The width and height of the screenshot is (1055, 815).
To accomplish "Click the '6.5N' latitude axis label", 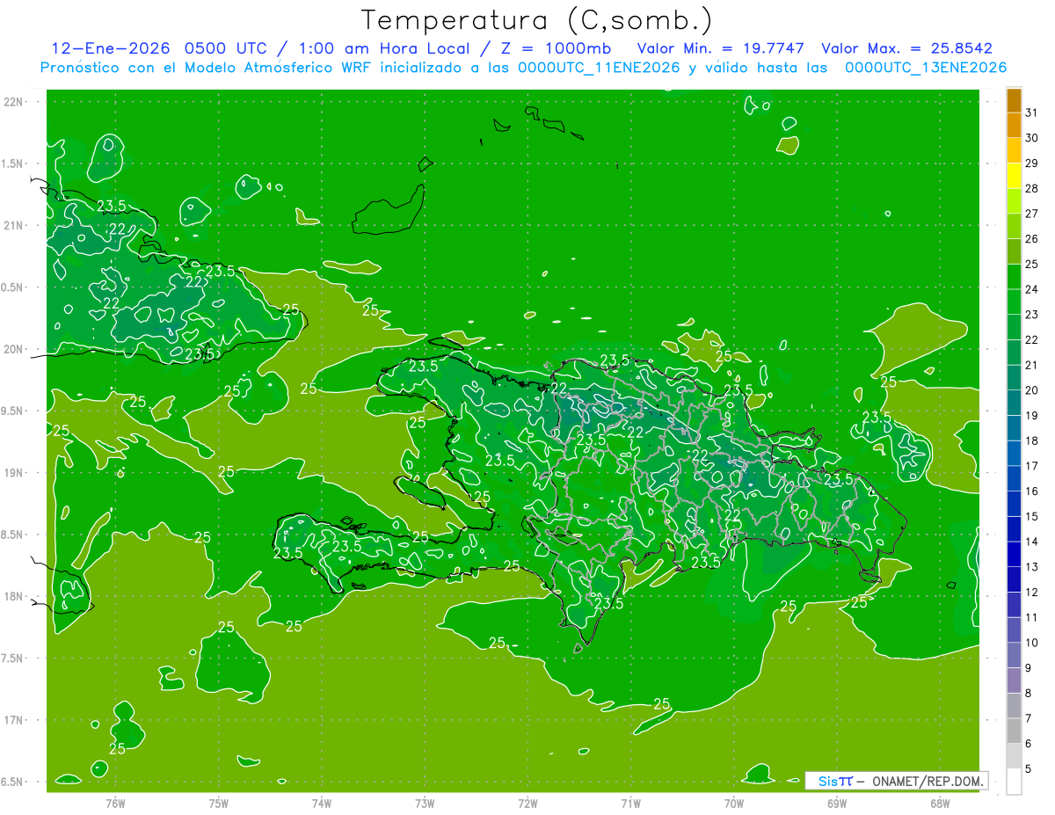I will point(13,782).
